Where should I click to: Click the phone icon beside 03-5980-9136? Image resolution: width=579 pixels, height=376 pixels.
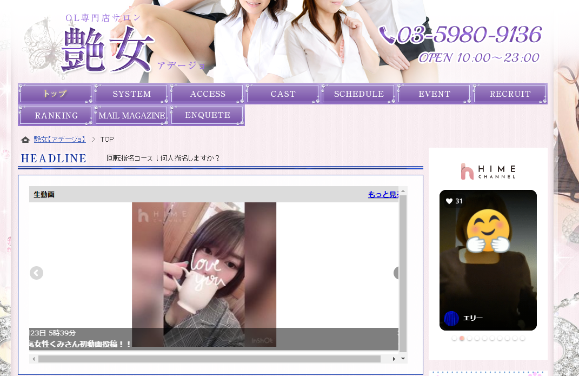point(387,35)
